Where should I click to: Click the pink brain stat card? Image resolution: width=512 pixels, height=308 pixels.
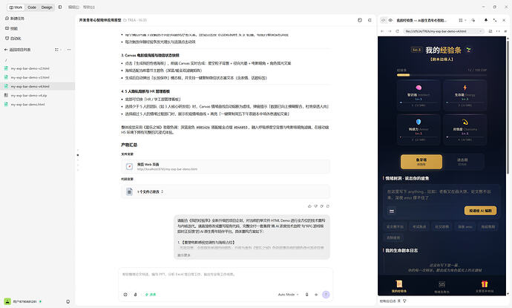pyautogui.click(x=419, y=95)
